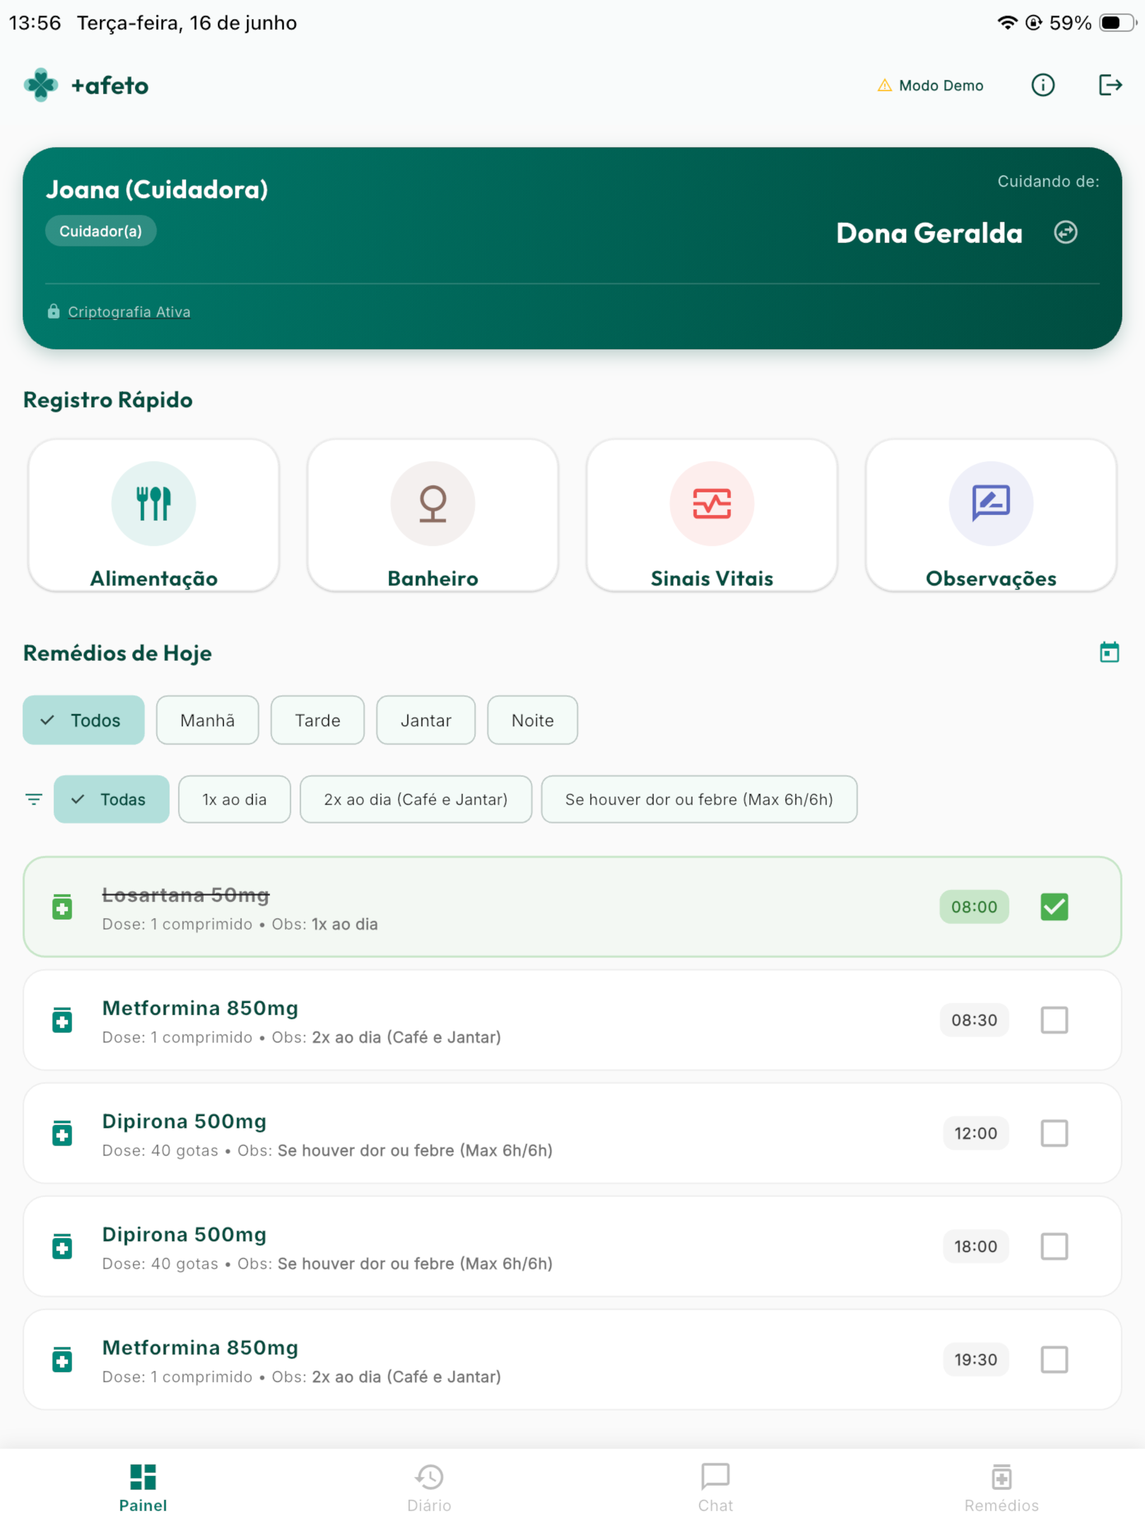Filter medicines by Manhã
The height and width of the screenshot is (1528, 1145).
click(x=207, y=720)
